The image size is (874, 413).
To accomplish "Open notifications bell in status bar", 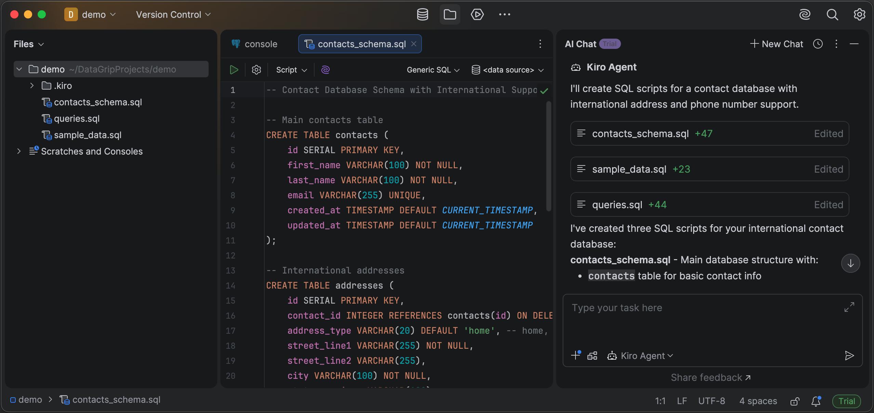I will click(816, 401).
